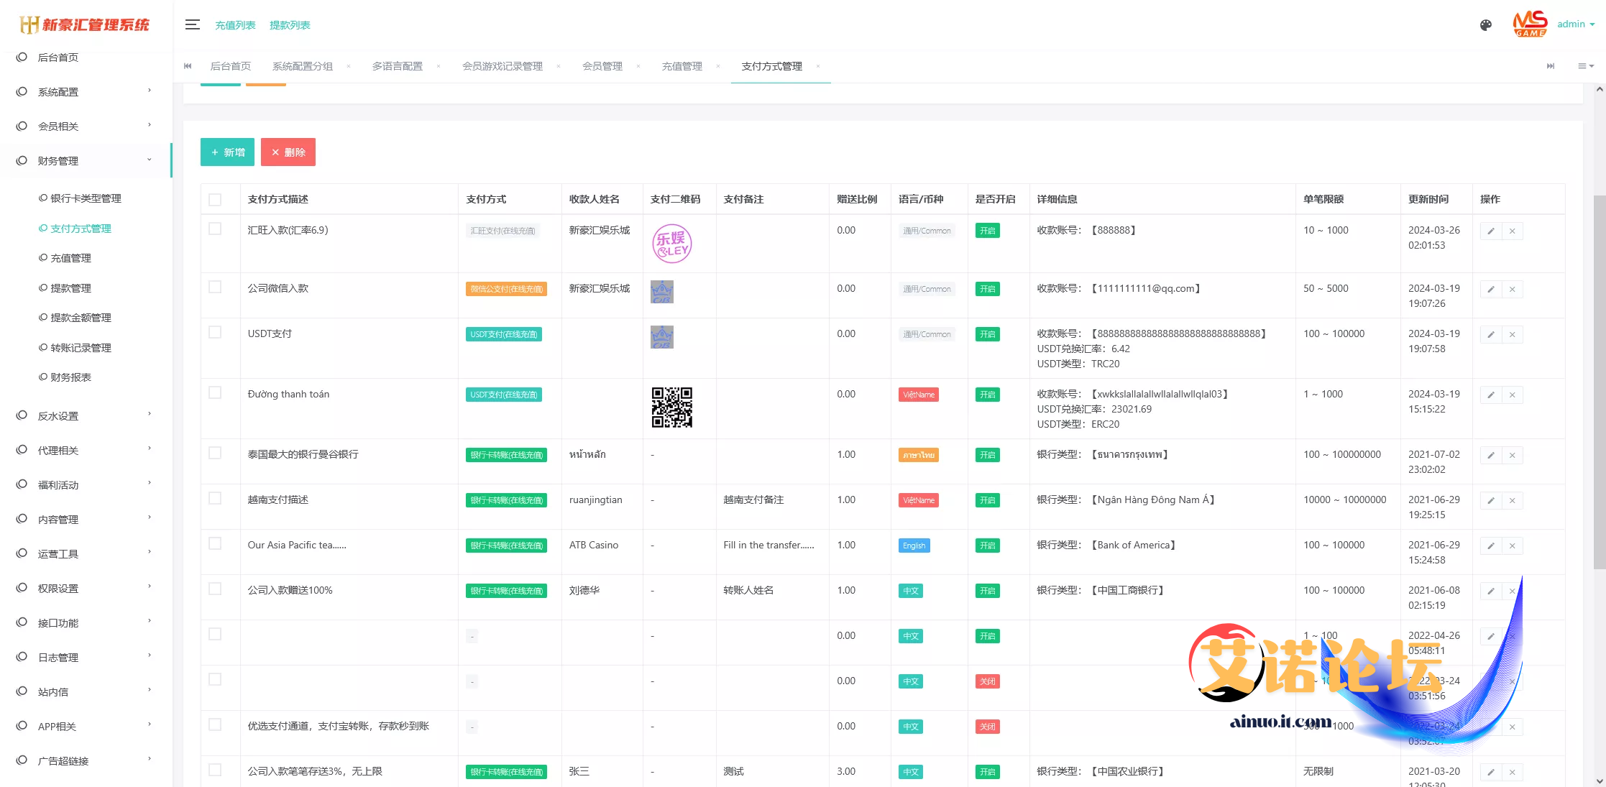
Task: Open the theme palette icon
Action: point(1486,25)
